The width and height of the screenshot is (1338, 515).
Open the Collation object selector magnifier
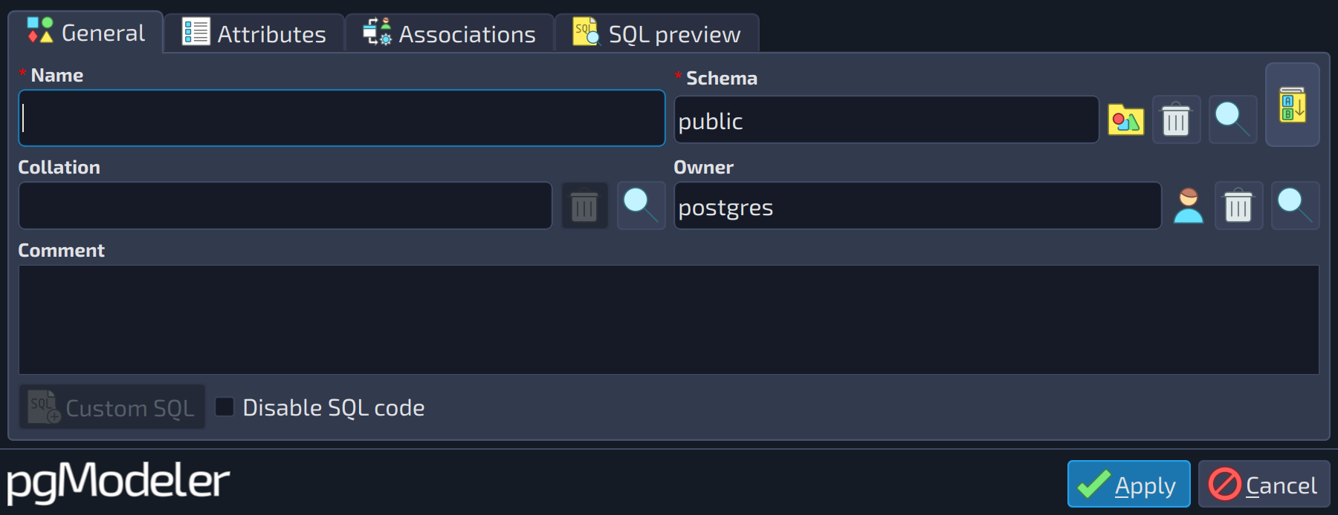pos(641,206)
